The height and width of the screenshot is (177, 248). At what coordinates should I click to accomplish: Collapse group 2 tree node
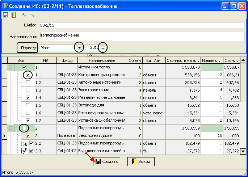coord(10,128)
